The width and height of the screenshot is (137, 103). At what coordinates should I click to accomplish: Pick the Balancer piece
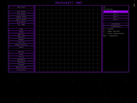pyautogui.click(x=21, y=37)
